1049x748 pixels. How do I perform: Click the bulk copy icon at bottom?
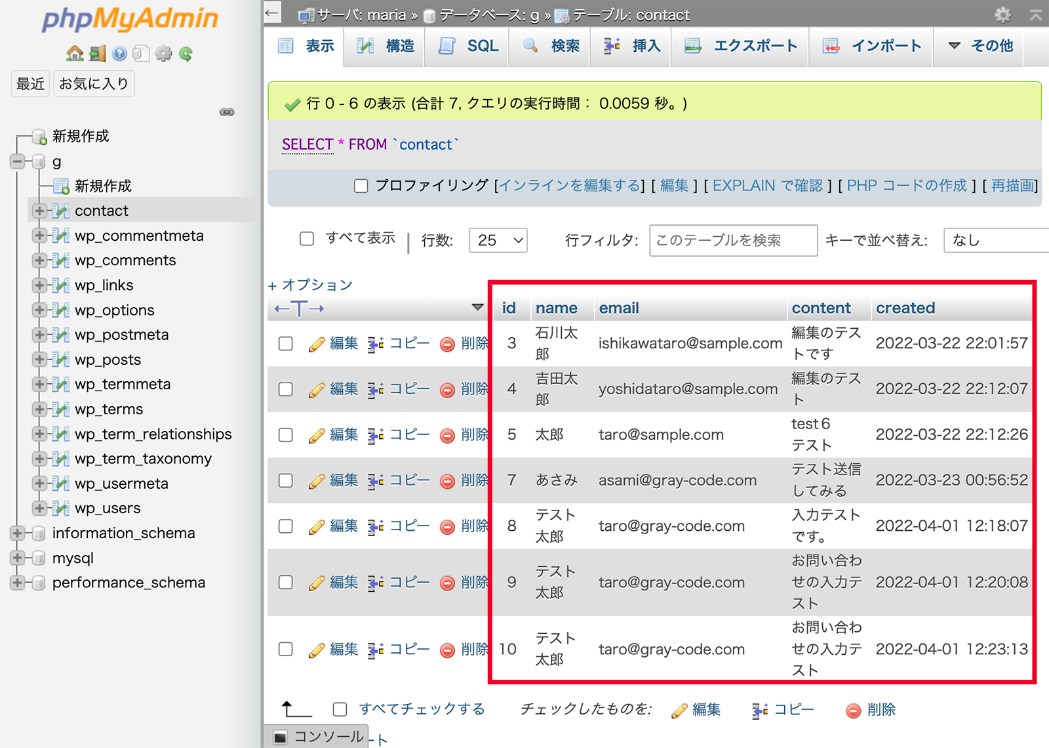coord(761,711)
